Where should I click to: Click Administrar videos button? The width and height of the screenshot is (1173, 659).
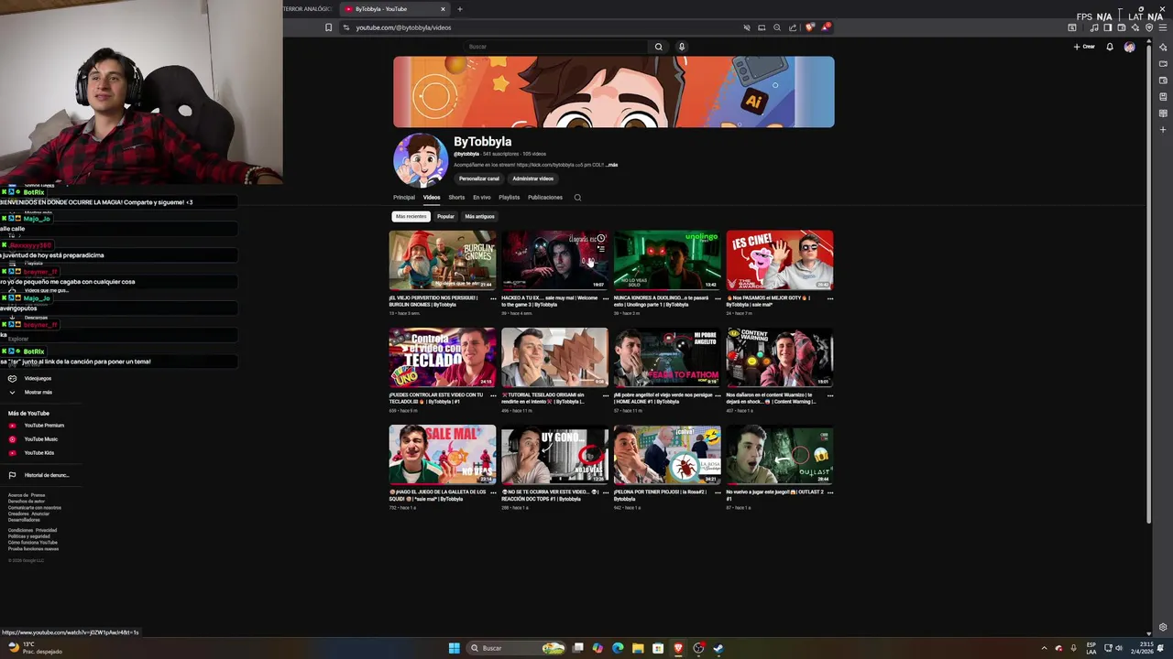click(x=532, y=178)
